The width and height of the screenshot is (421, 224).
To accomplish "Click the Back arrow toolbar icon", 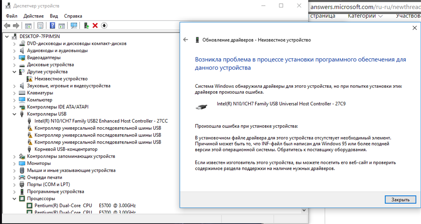I will tap(7, 25).
